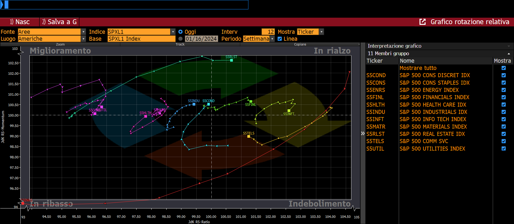Select S5MATR ticker in list
The height and width of the screenshot is (224, 514).
click(x=376, y=127)
